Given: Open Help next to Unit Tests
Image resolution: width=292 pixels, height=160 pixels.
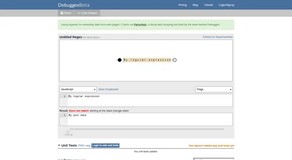Looking at the screenshot, I should pos(88,146).
